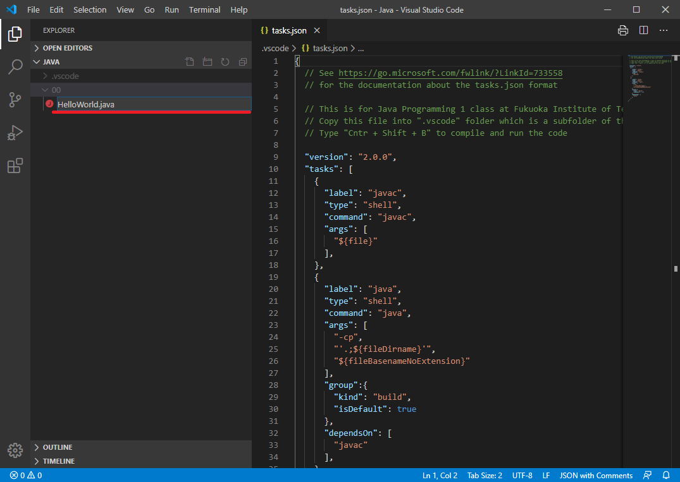This screenshot has width=680, height=482.
Task: Click the New File icon in JAVA header
Action: pyautogui.click(x=190, y=62)
